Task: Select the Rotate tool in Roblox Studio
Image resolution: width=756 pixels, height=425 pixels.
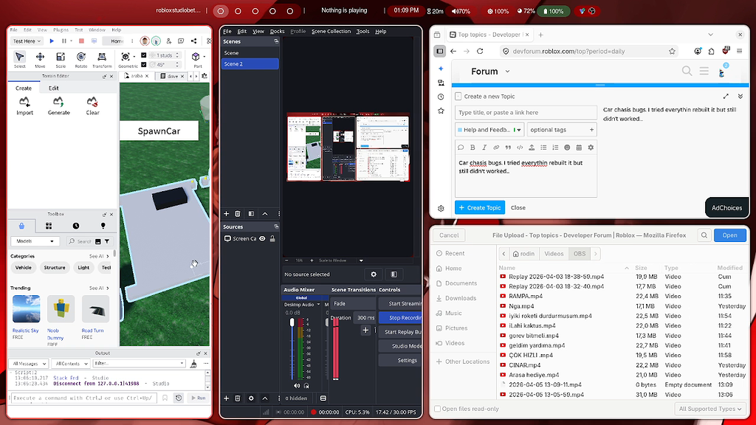Action: tap(81, 60)
